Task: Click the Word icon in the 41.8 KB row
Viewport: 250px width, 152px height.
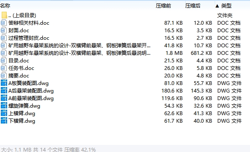Action: [x=3, y=45]
